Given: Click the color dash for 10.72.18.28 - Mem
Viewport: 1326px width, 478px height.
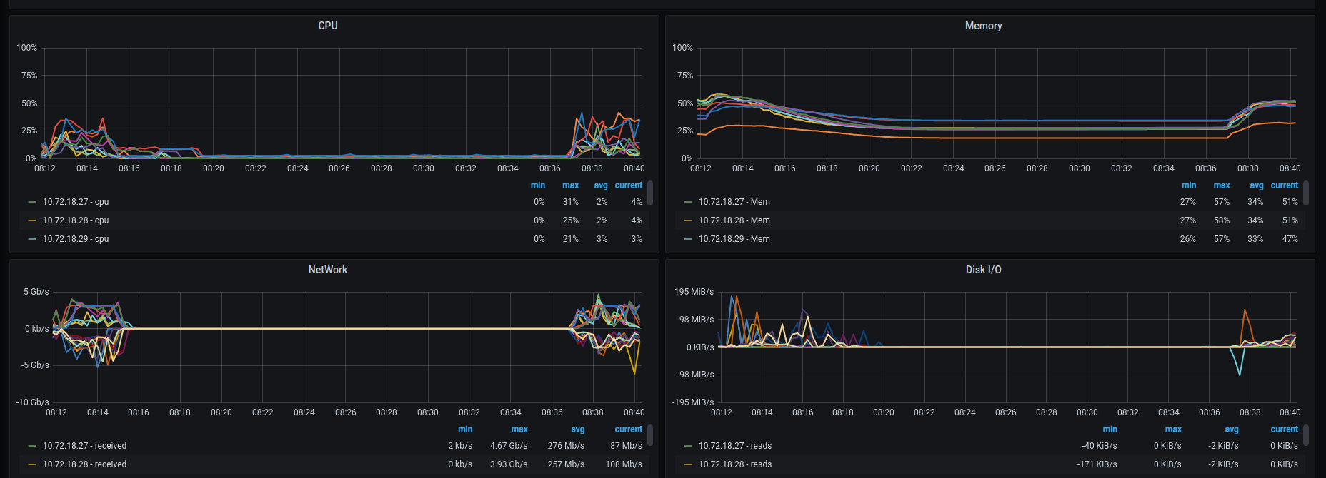Looking at the screenshot, I should [x=688, y=220].
